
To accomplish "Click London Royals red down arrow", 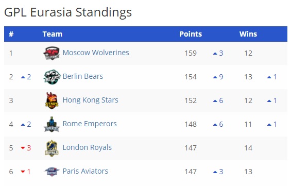I will (23, 148).
